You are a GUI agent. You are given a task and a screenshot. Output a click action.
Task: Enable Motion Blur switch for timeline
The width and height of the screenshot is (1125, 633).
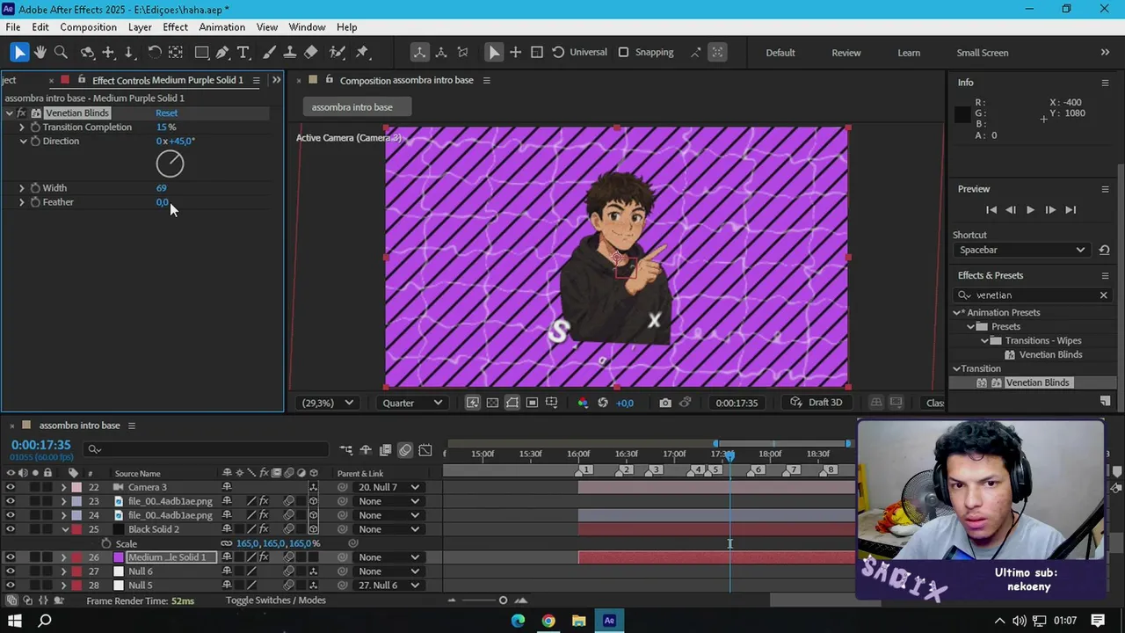pos(405,450)
